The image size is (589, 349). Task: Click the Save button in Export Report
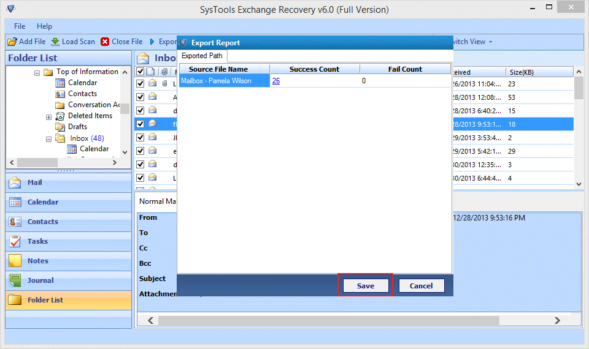pos(366,286)
